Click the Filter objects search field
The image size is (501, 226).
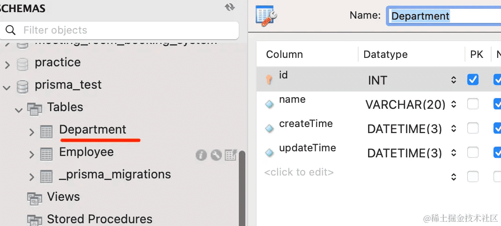[x=126, y=30]
